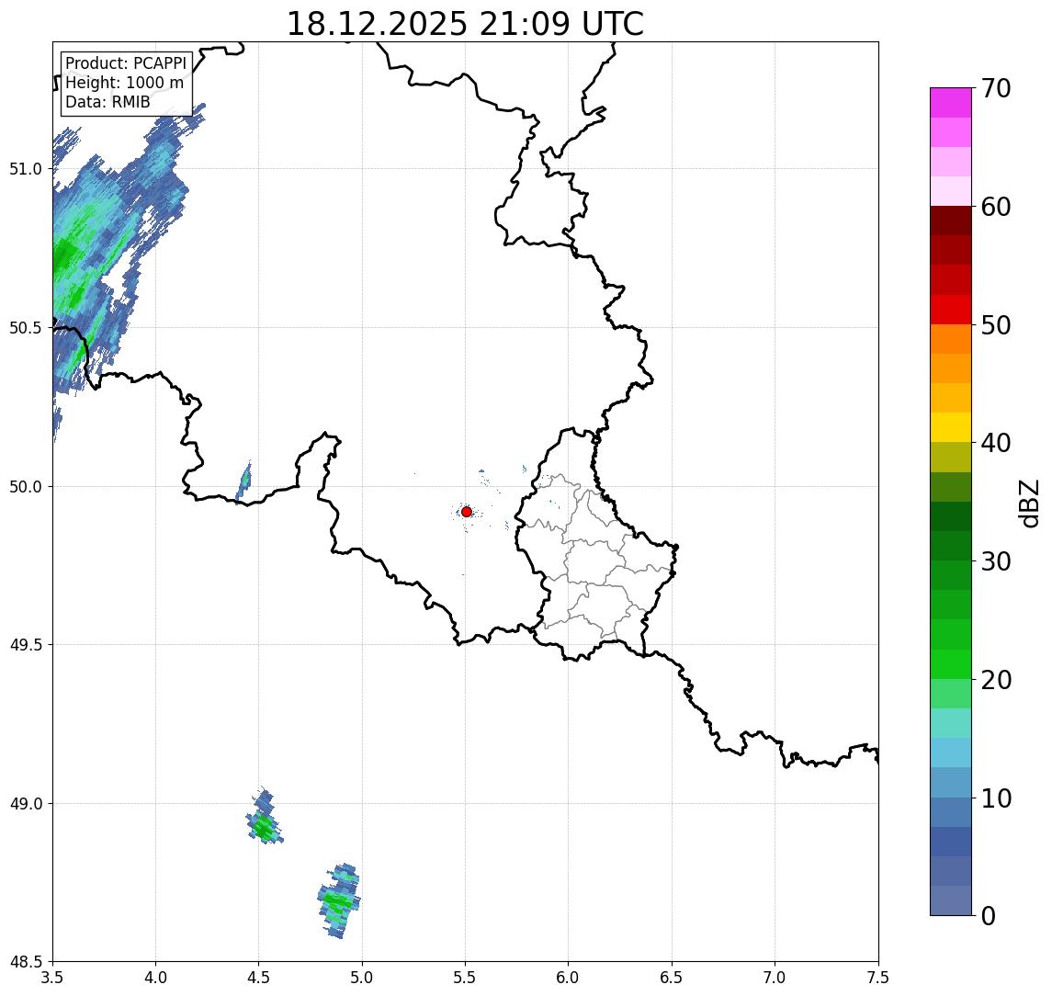Click the bright red colorbar swatch near 50
Viewport: 1052px width, 996px height.
(x=951, y=310)
